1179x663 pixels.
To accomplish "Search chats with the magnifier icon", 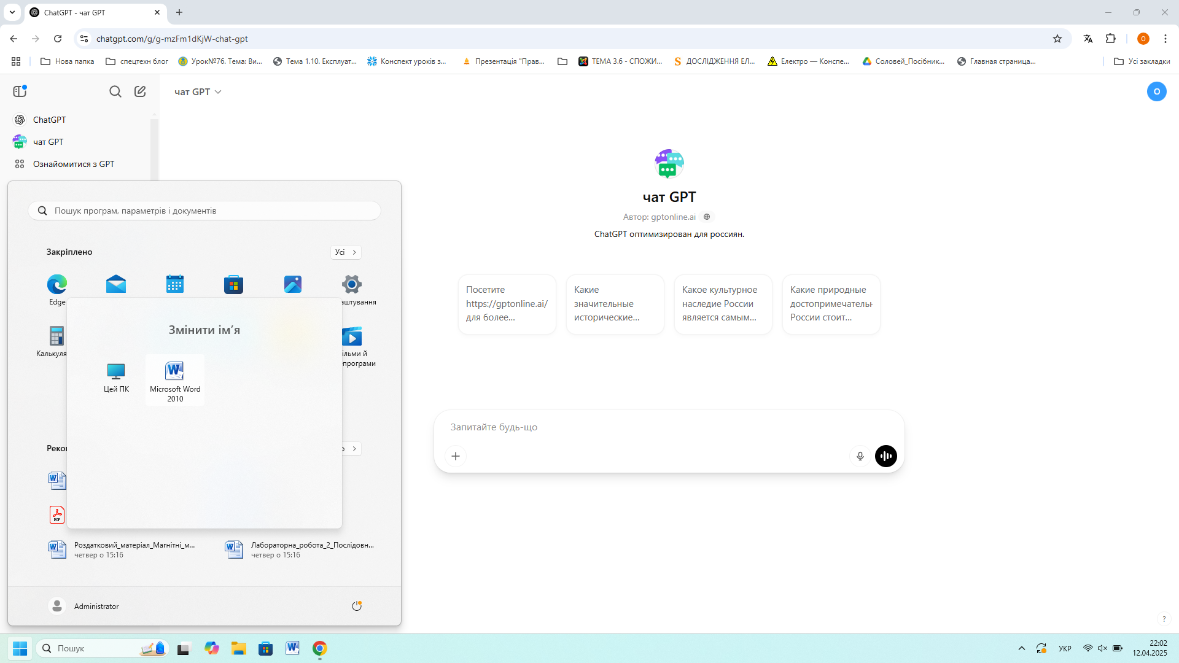I will coord(115,91).
